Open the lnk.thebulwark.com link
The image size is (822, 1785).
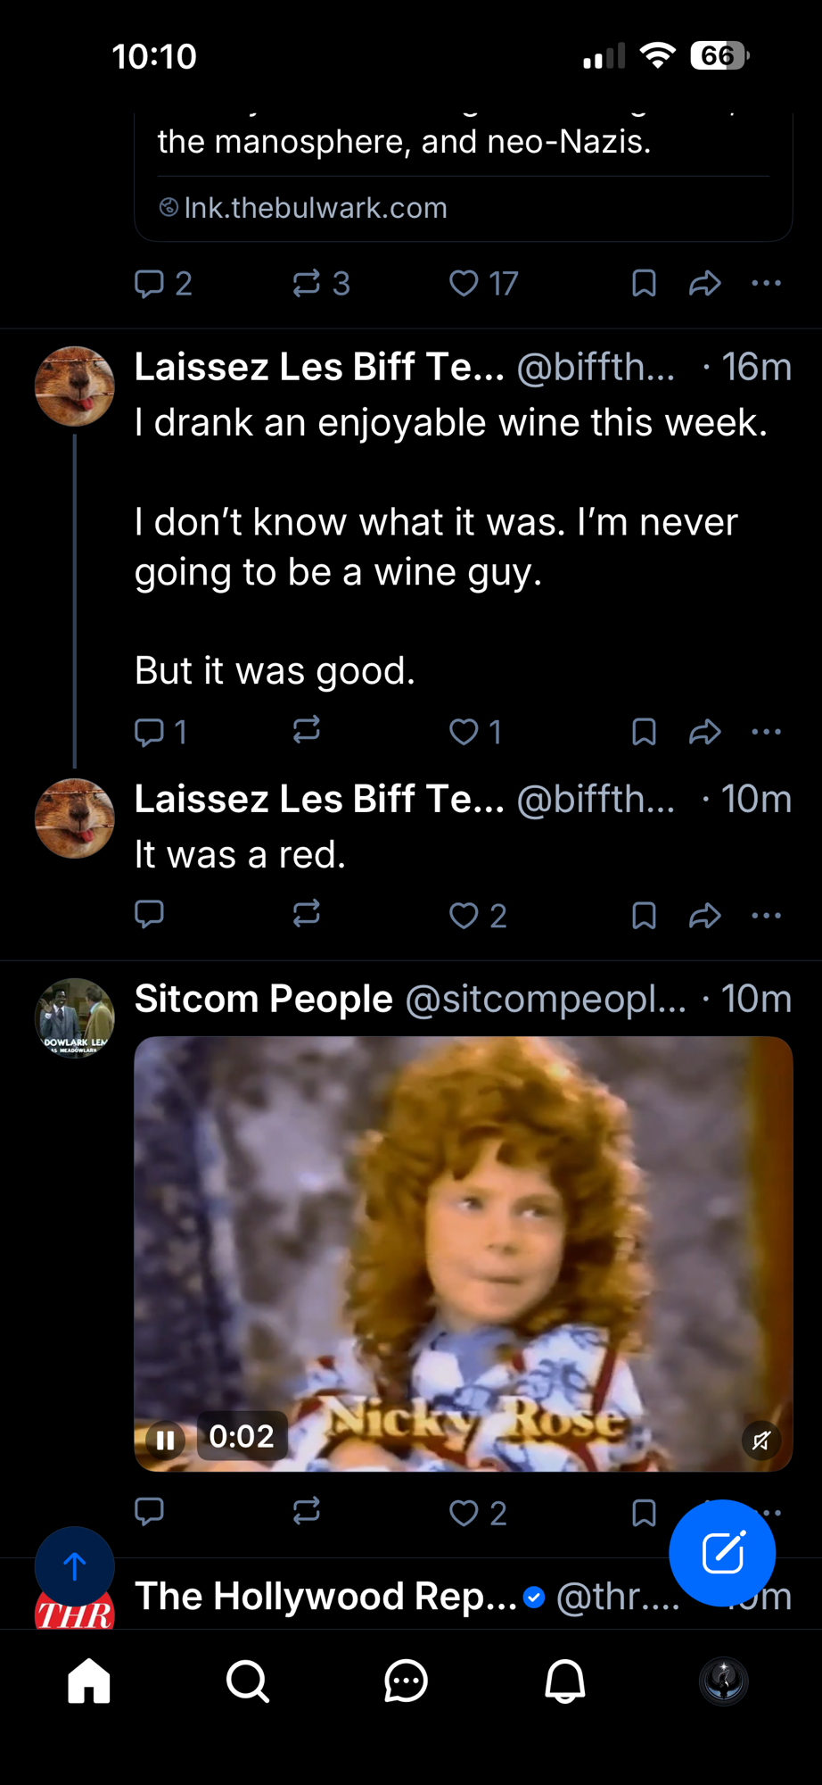315,208
